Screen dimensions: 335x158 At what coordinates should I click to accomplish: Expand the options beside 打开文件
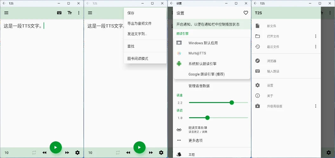(316, 36)
